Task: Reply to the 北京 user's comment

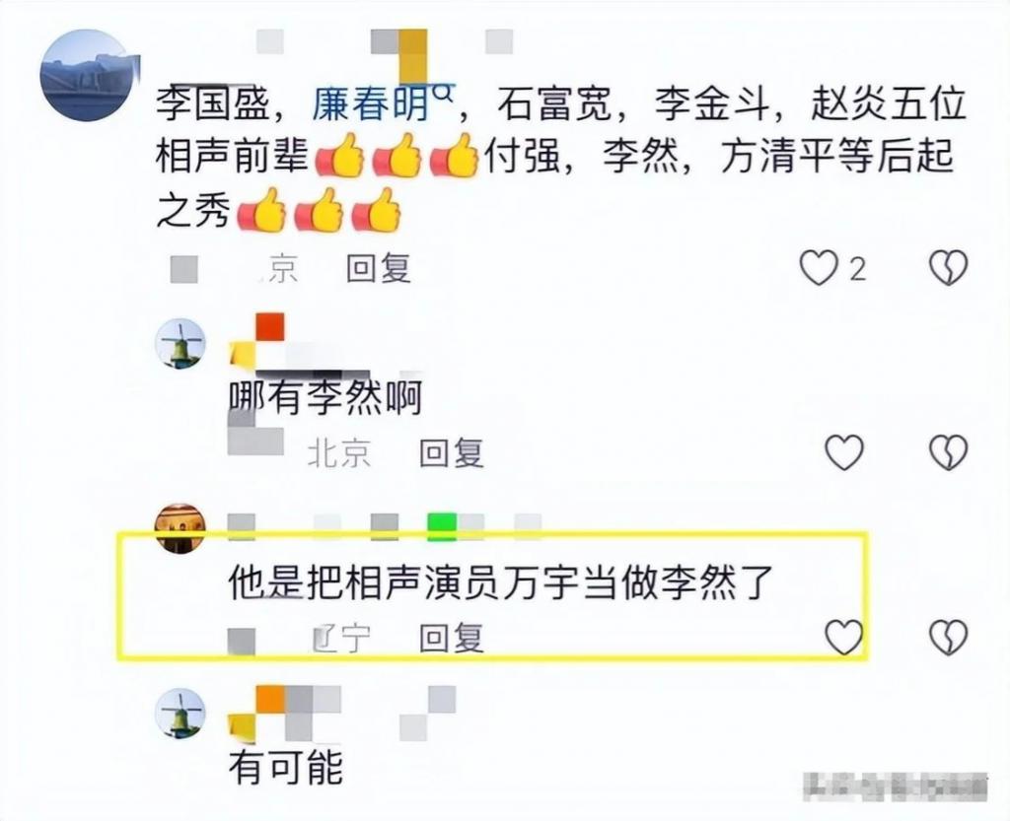Action: tap(451, 453)
